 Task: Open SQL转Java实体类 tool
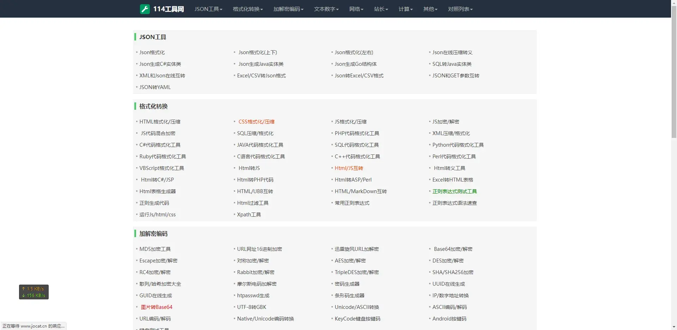click(452, 64)
